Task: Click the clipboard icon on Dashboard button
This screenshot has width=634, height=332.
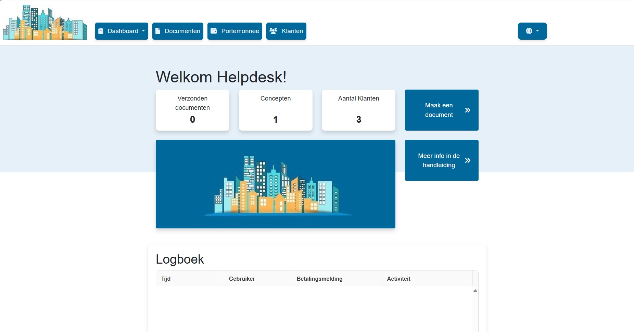Action: 101,31
